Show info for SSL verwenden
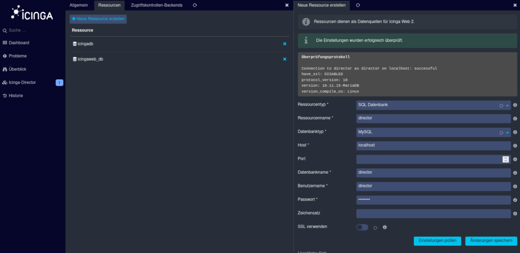 point(385,228)
